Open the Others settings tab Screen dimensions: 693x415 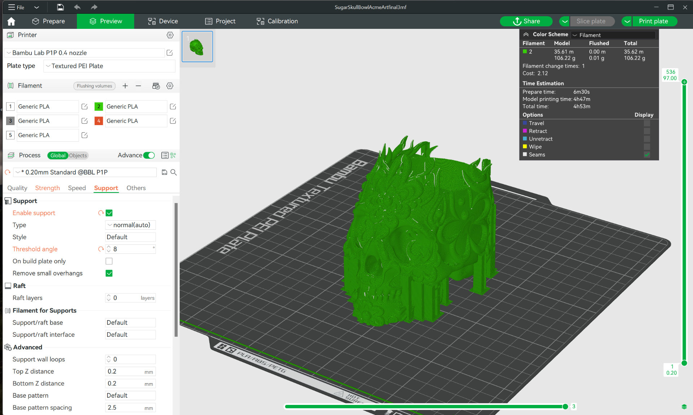pyautogui.click(x=136, y=188)
